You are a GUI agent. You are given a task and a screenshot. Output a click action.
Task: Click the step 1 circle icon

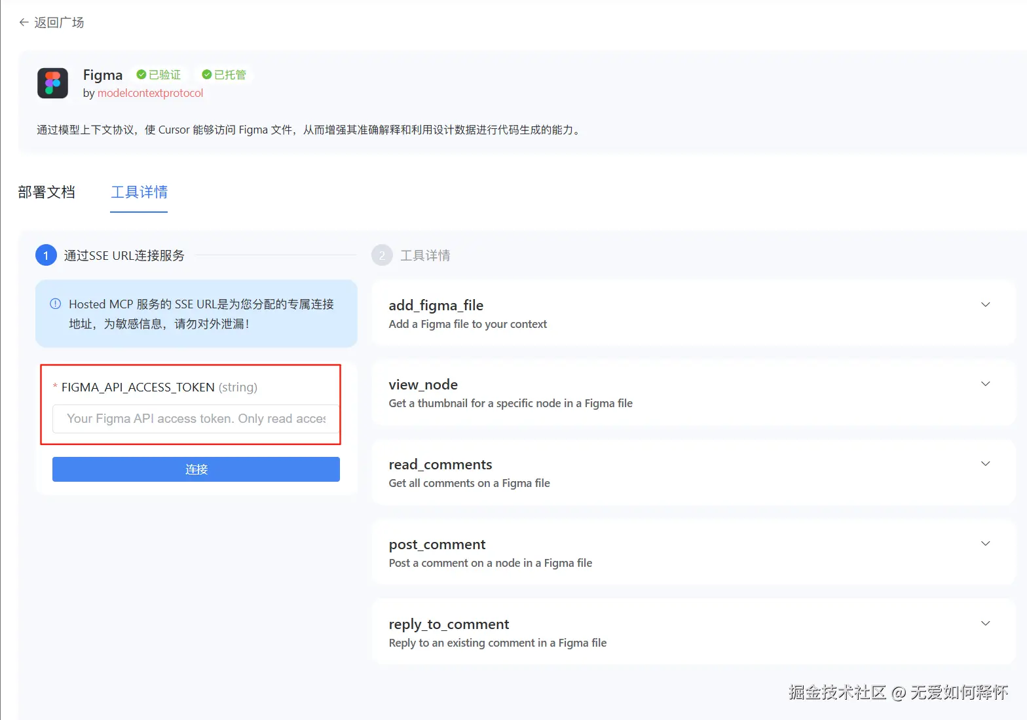pos(46,255)
